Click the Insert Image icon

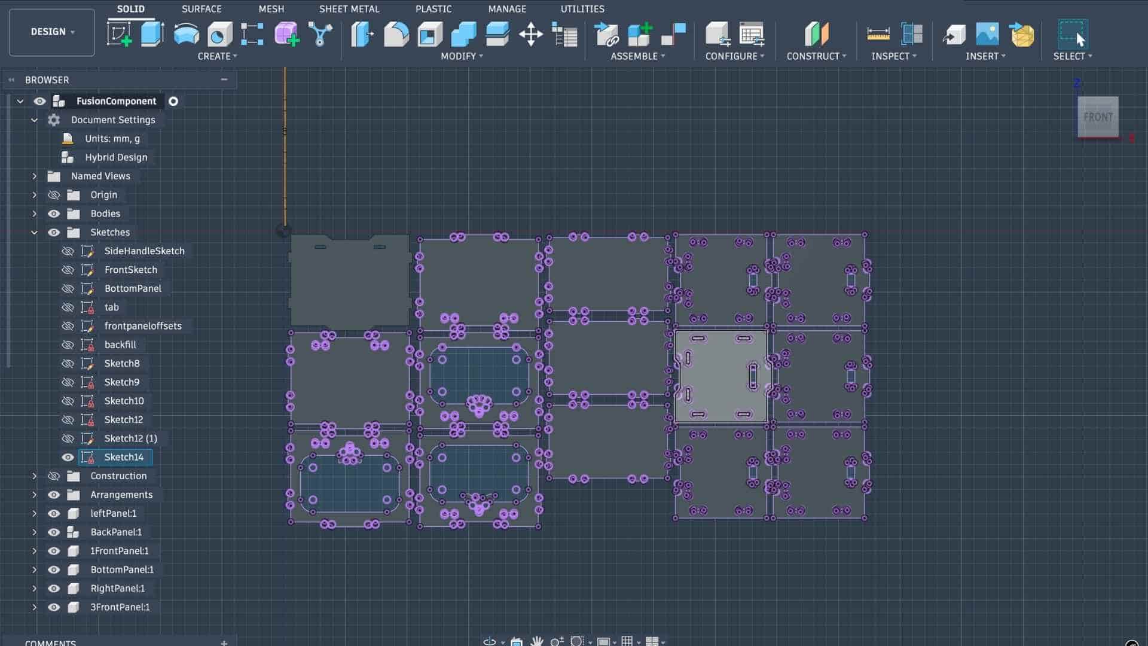pyautogui.click(x=987, y=34)
